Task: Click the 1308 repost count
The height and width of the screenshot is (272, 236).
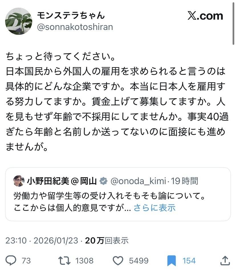Action: pos(84,260)
